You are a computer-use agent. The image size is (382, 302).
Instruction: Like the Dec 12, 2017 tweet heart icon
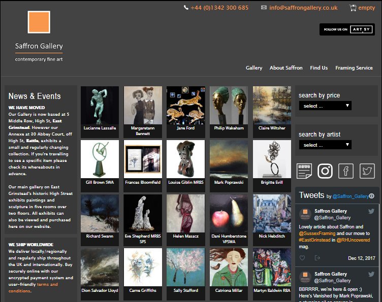point(302,258)
